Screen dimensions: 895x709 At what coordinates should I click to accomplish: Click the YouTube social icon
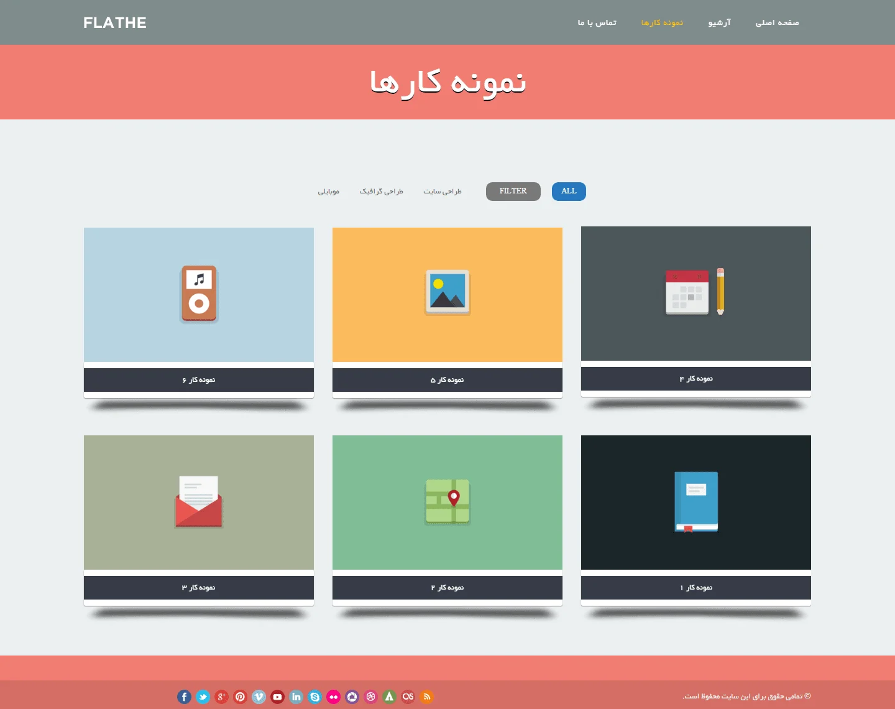tap(277, 697)
